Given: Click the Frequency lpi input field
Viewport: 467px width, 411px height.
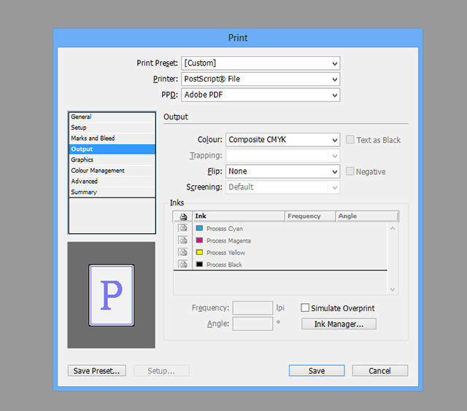Looking at the screenshot, I should pyautogui.click(x=252, y=308).
